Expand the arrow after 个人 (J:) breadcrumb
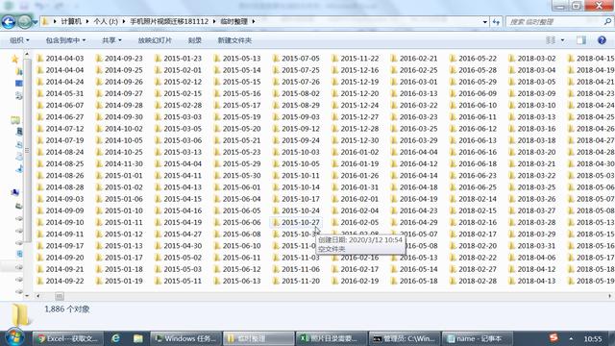Viewport: 615px width, 346px height. point(124,21)
